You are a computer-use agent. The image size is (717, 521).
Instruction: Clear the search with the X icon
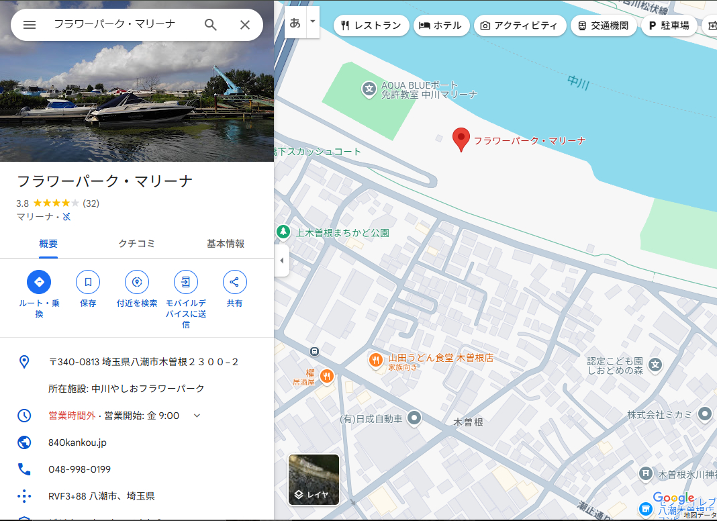tap(245, 25)
